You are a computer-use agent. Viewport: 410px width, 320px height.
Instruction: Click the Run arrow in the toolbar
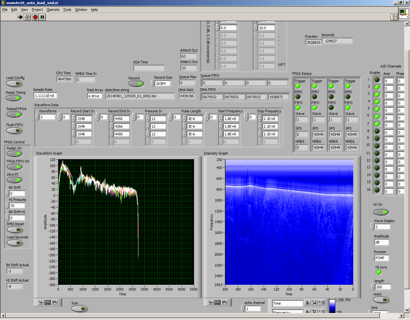(x=20, y=17)
